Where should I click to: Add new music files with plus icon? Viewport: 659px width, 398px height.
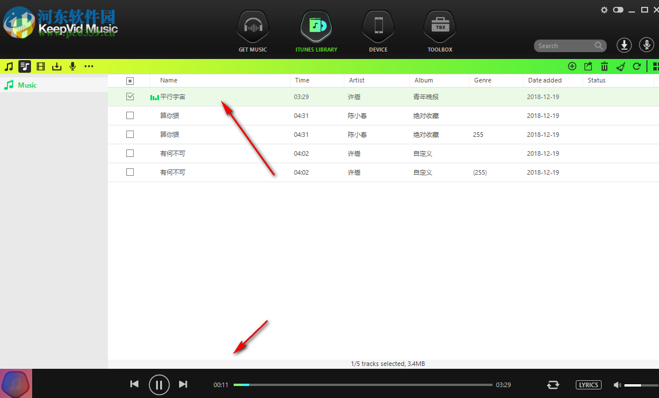tap(572, 66)
